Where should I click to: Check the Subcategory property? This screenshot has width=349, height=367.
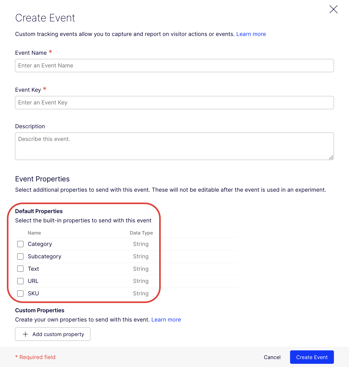(x=20, y=256)
